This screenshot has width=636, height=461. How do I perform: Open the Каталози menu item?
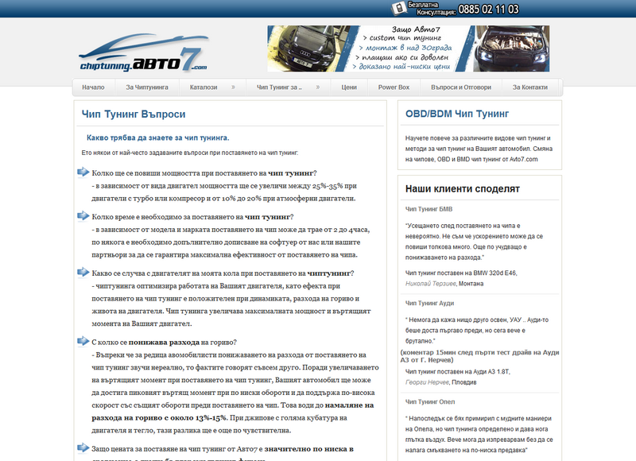pos(204,87)
